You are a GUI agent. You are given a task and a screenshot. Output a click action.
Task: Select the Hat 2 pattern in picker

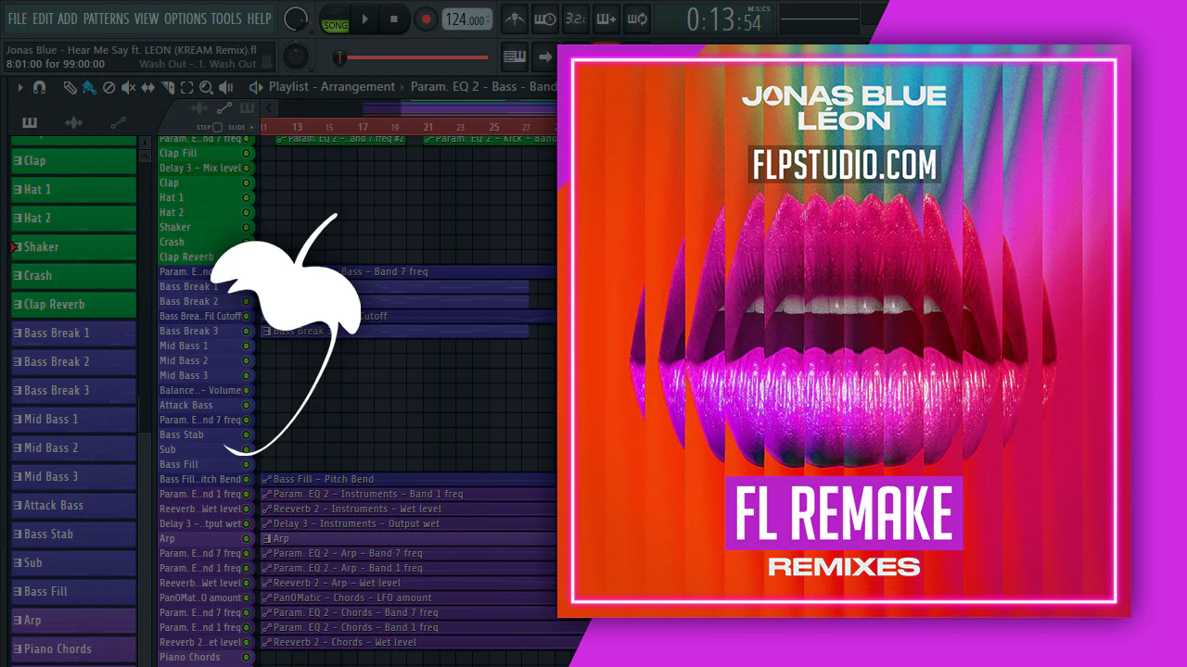pos(73,218)
